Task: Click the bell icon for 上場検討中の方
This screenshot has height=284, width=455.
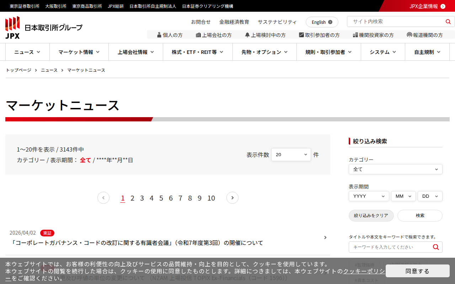Action: point(247,35)
